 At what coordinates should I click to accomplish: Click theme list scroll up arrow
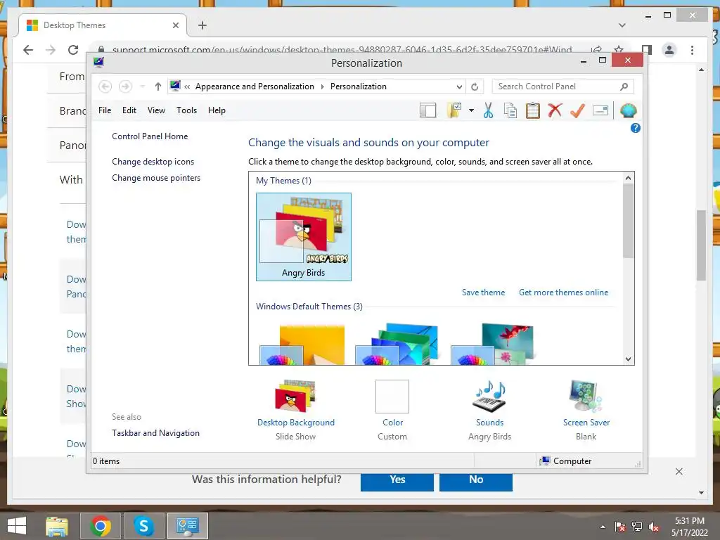[628, 178]
